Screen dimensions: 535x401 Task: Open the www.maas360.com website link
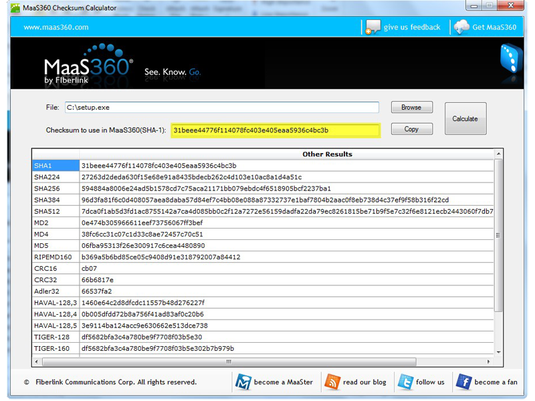click(x=56, y=27)
